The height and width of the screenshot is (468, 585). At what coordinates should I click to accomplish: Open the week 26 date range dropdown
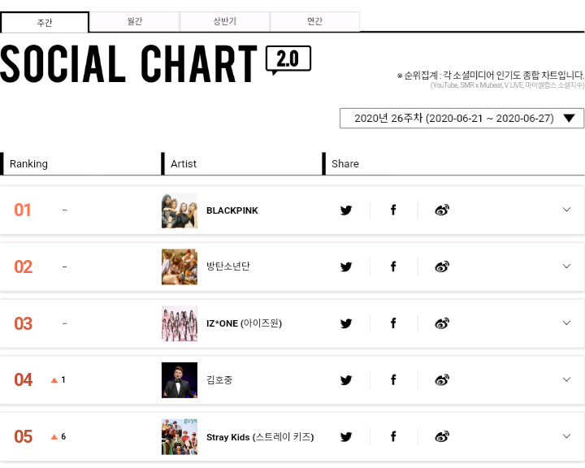(461, 119)
